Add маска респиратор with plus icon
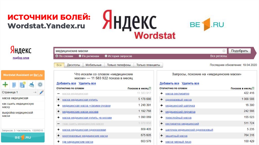Screen dimensions: 259x145 [x=162, y=93]
